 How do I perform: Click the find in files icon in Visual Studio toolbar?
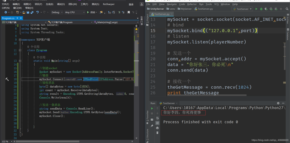(101, 12)
